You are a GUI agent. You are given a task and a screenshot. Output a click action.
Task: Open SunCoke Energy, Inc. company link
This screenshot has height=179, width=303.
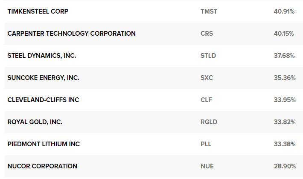click(43, 78)
